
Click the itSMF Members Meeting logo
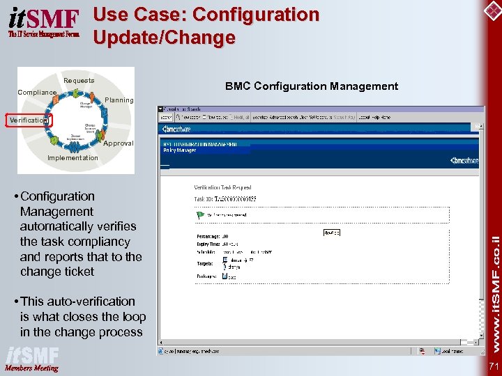32,359
